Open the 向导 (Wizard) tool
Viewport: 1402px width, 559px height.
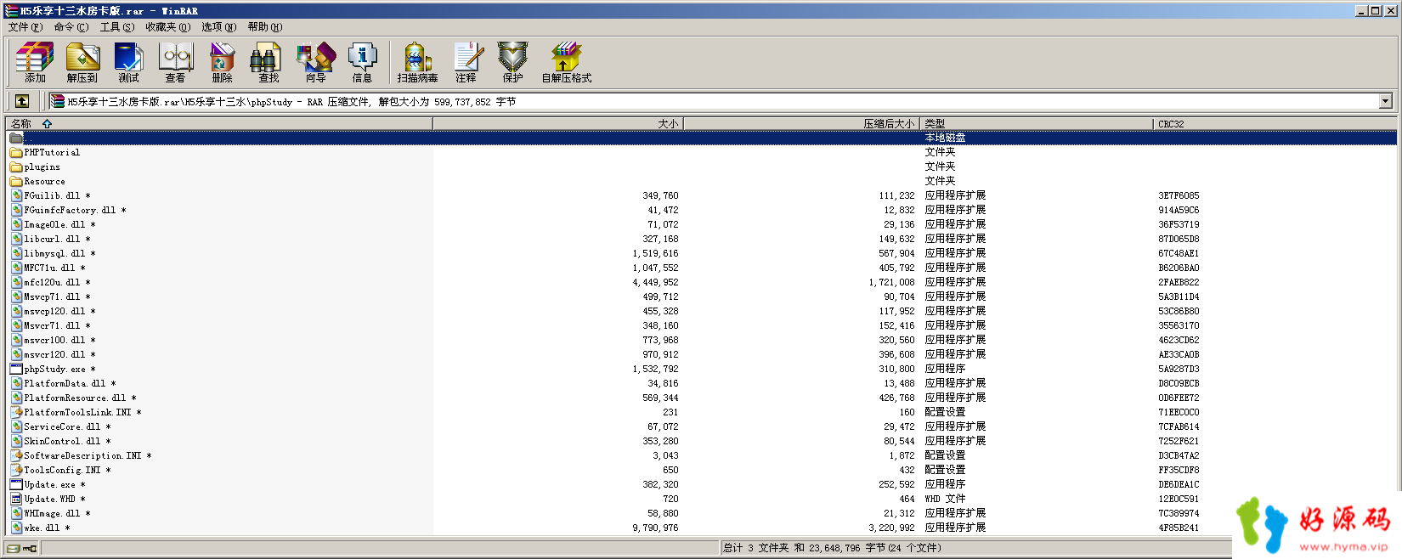(315, 62)
